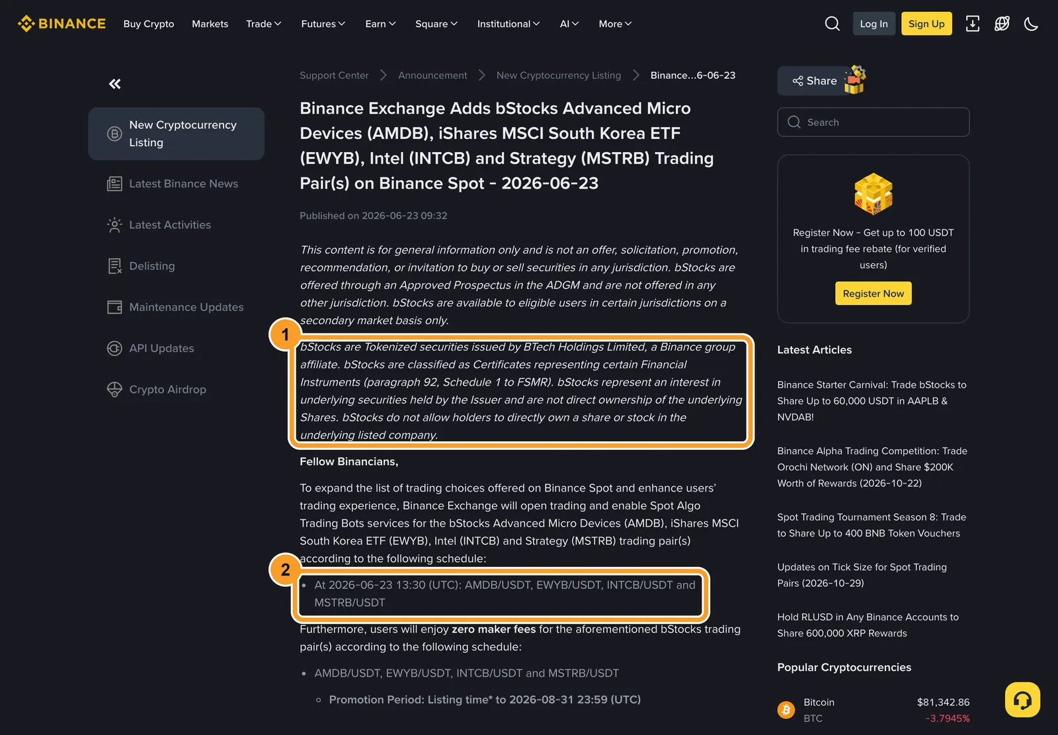The height and width of the screenshot is (735, 1058).
Task: Open the support chat headset icon
Action: pos(1022,699)
